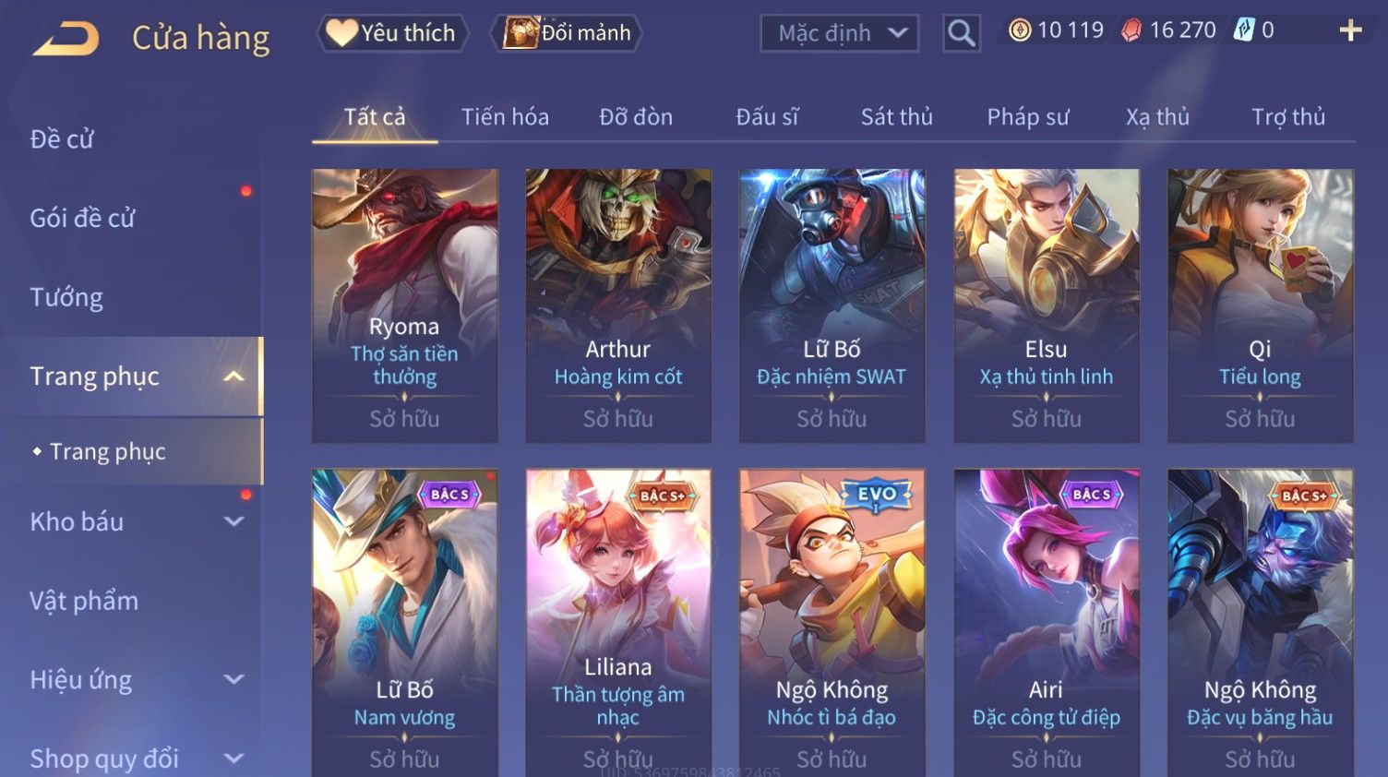
Task: Open the search magnifier icon
Action: point(961,34)
